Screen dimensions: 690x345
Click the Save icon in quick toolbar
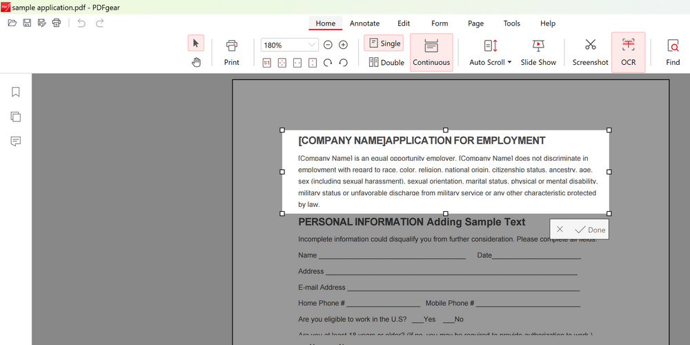[27, 23]
